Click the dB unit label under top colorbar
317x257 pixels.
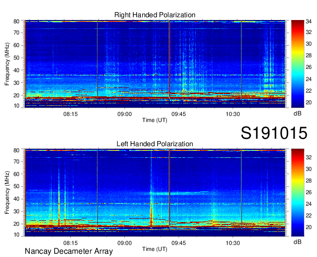click(297, 114)
